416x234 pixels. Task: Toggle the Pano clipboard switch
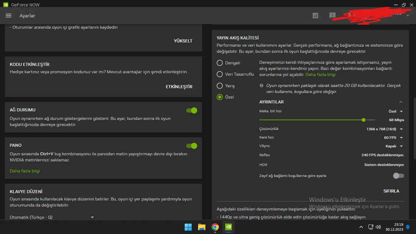pyautogui.click(x=192, y=146)
